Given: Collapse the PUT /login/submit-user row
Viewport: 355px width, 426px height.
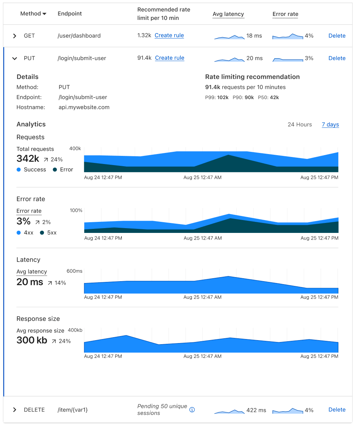Looking at the screenshot, I should coord(15,58).
